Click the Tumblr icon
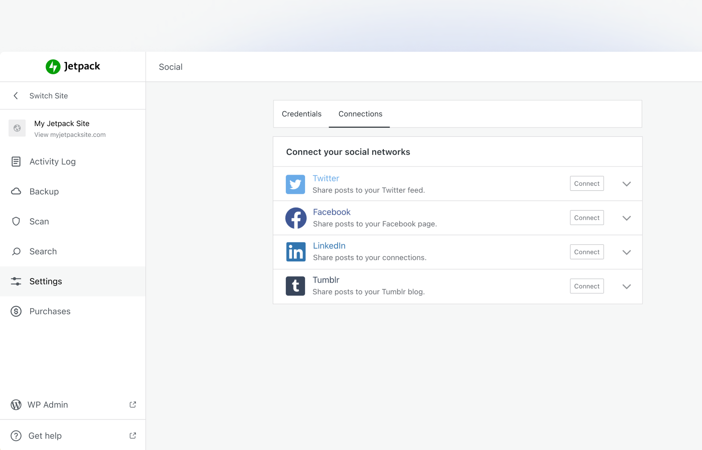 click(x=295, y=286)
